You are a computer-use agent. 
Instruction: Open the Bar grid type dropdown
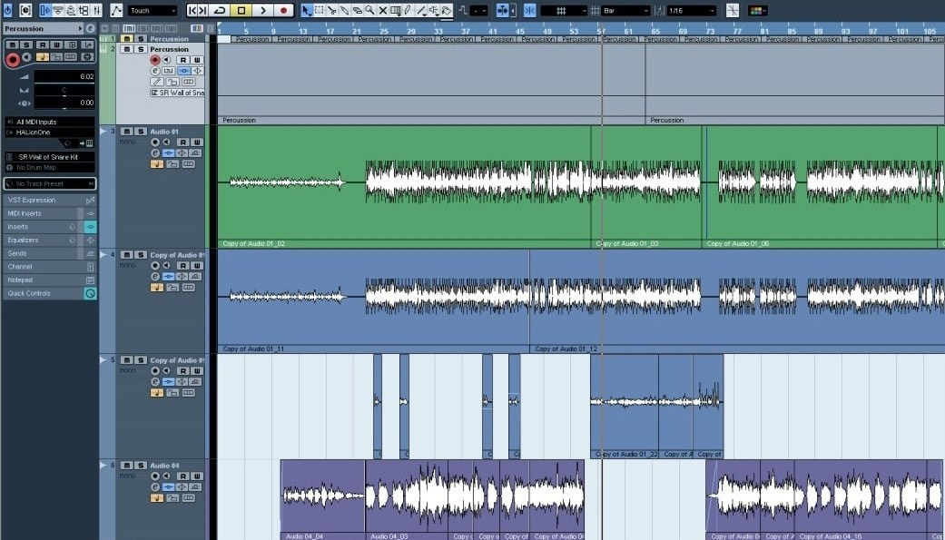tap(626, 10)
